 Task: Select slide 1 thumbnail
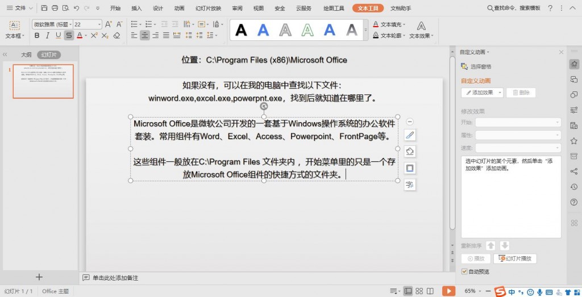43,81
